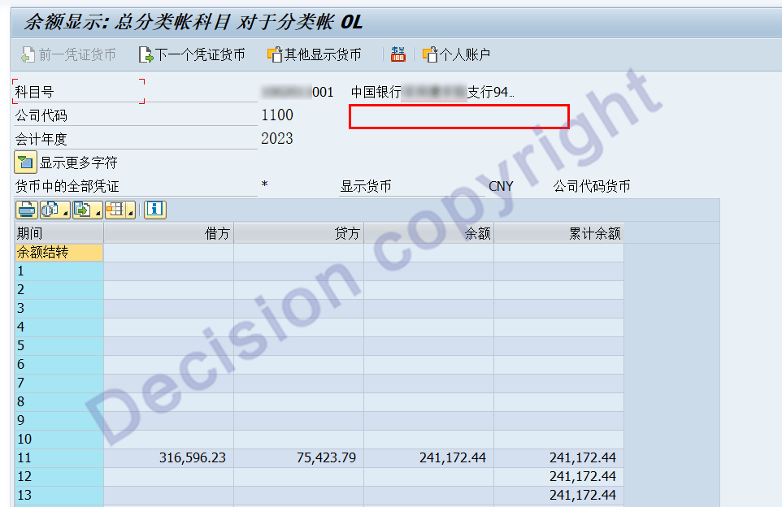Click the views icon beside print
The image size is (782, 507).
click(50, 210)
